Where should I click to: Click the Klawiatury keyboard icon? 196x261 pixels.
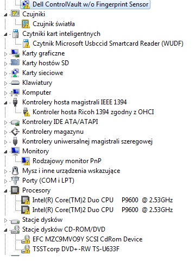15,83
